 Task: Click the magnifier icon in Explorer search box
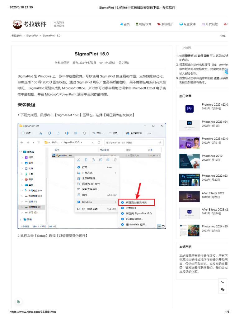[160, 143]
